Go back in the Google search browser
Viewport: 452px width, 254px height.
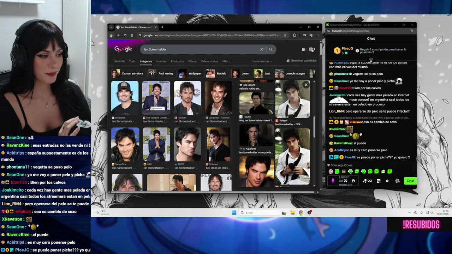111,35
